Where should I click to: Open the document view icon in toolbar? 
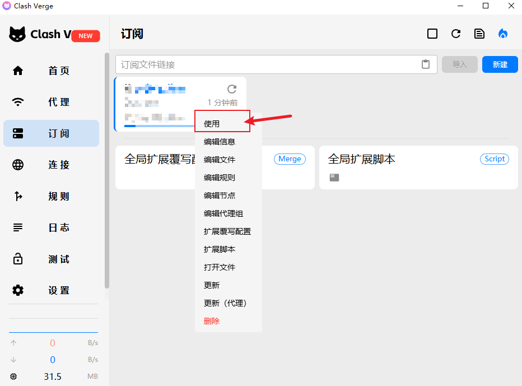coord(479,34)
